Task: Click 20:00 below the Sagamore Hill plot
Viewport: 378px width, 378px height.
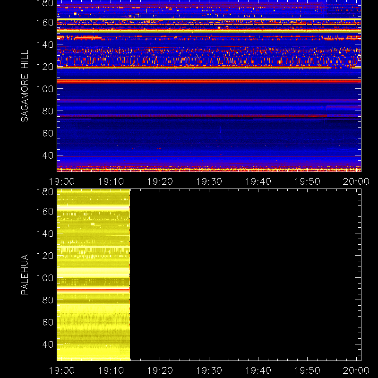Action: tap(356, 181)
